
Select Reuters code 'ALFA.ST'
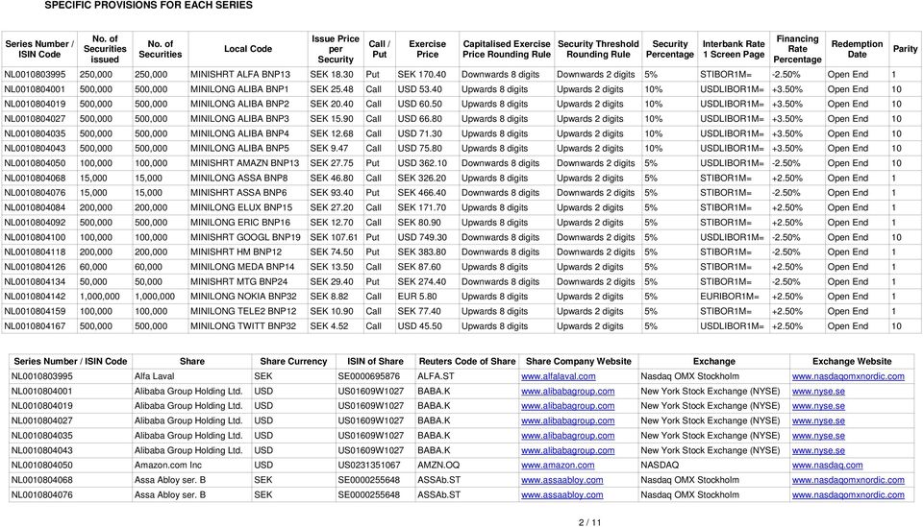point(436,376)
